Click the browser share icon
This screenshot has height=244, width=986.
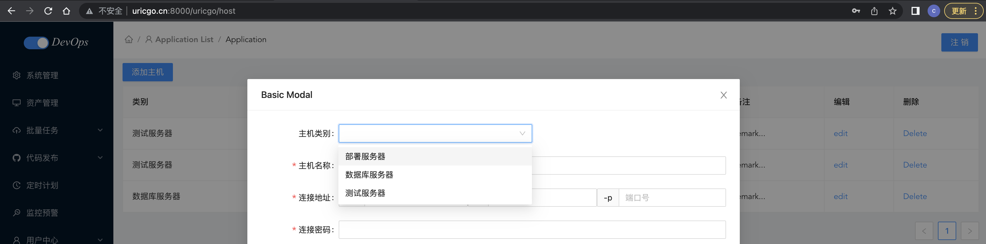coord(874,11)
